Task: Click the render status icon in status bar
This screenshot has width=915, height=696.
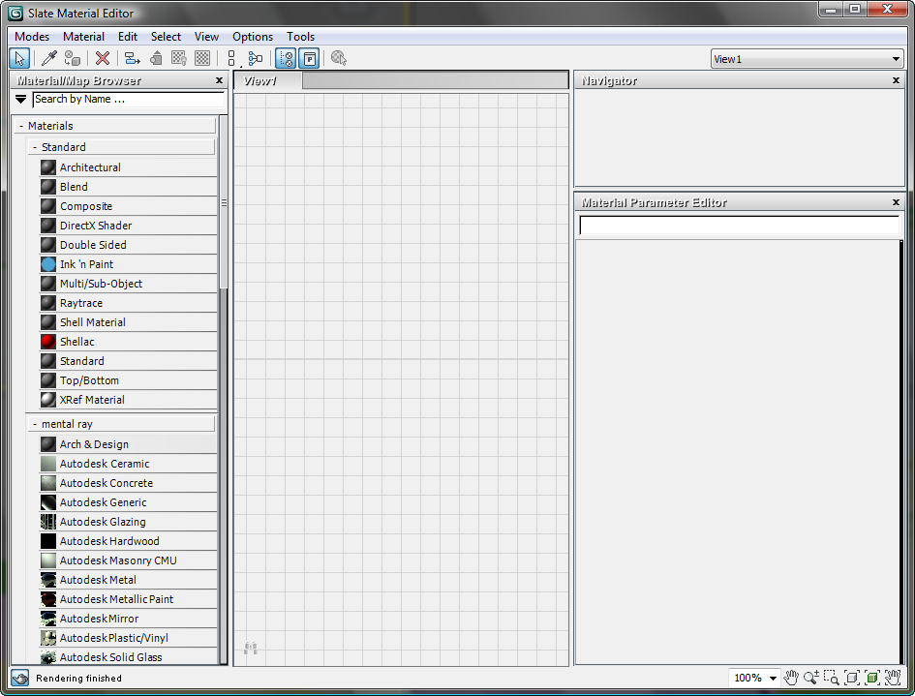Action: 19,678
